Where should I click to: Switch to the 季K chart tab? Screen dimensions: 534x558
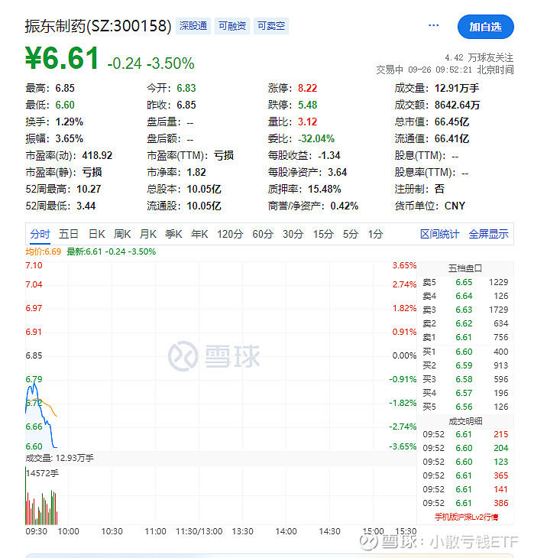tap(173, 234)
